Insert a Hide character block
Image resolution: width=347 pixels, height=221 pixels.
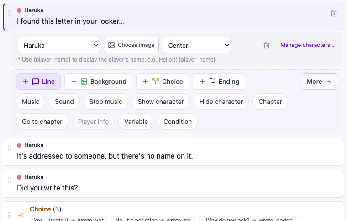[221, 102]
